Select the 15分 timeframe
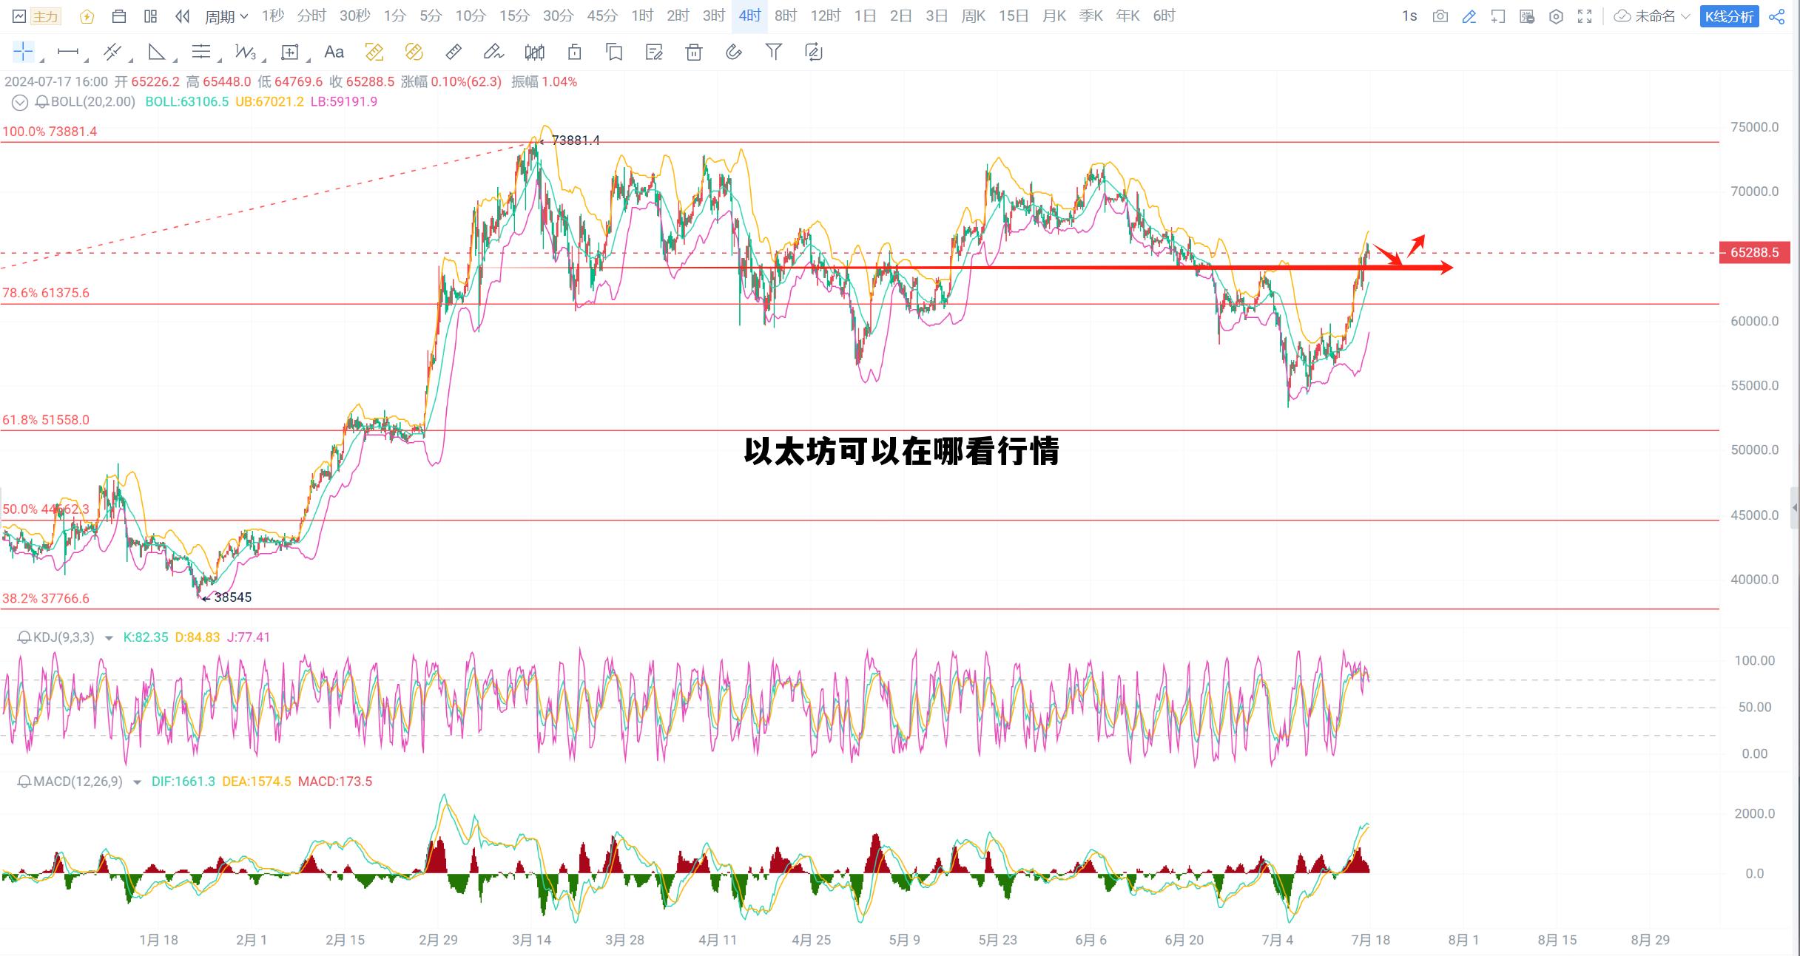Image resolution: width=1800 pixels, height=956 pixels. tap(514, 15)
